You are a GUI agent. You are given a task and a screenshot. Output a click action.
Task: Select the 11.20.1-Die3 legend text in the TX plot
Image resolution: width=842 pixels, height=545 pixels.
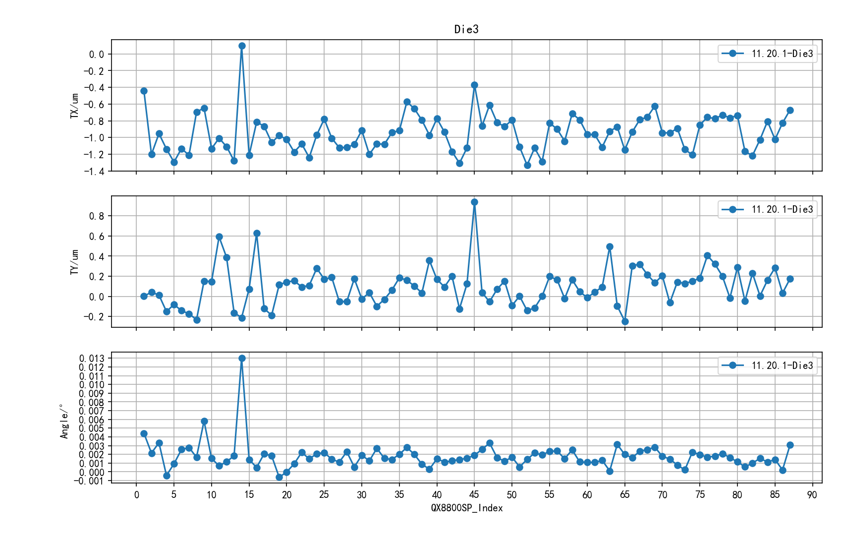pyautogui.click(x=782, y=54)
